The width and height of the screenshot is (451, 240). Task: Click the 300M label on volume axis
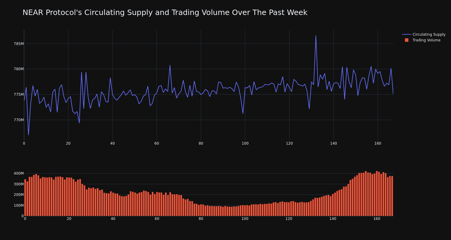click(18, 184)
